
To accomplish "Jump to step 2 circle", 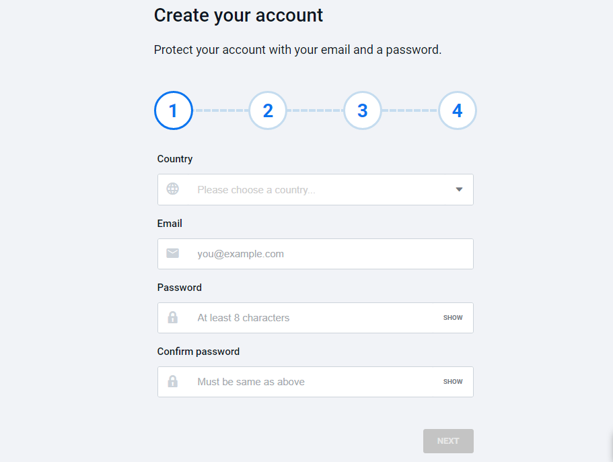I will click(x=268, y=110).
